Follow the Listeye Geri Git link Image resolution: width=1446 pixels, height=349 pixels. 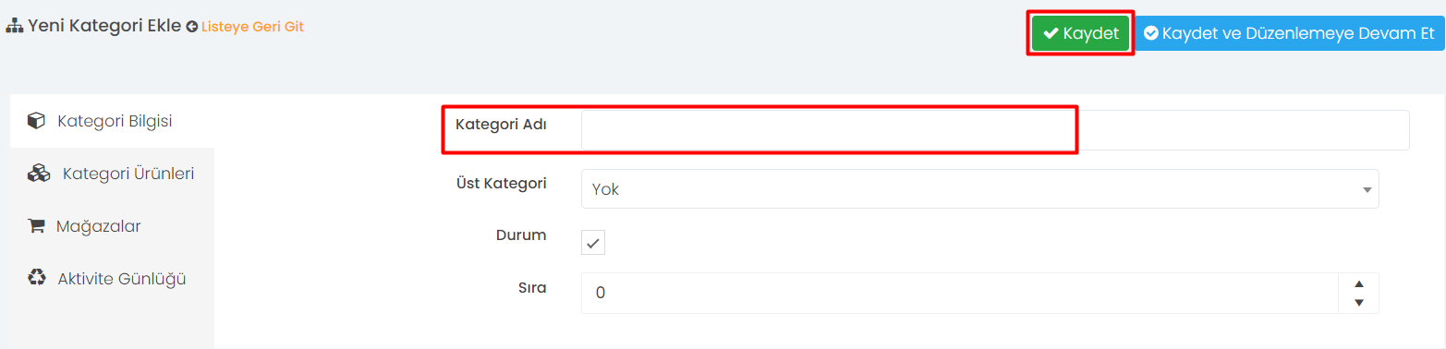click(x=252, y=27)
